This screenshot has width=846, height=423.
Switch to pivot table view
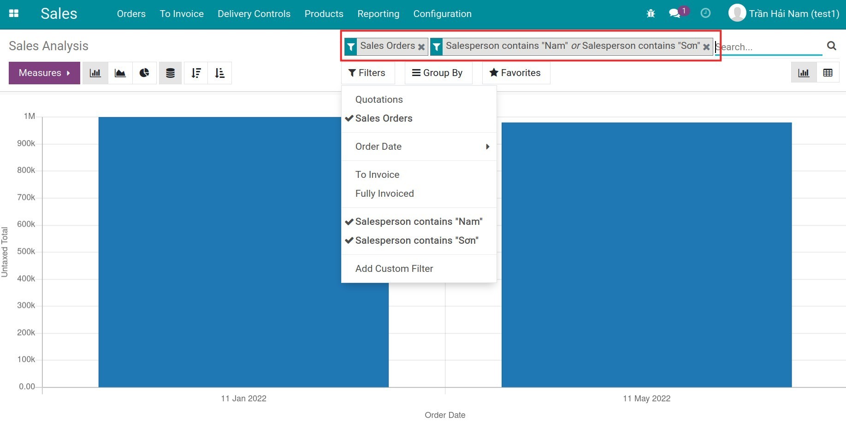click(828, 73)
